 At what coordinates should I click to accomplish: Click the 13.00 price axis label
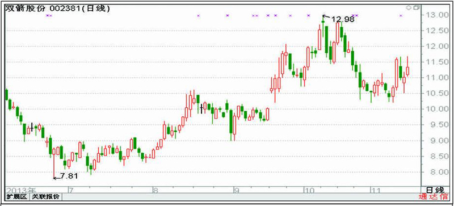[436, 15]
